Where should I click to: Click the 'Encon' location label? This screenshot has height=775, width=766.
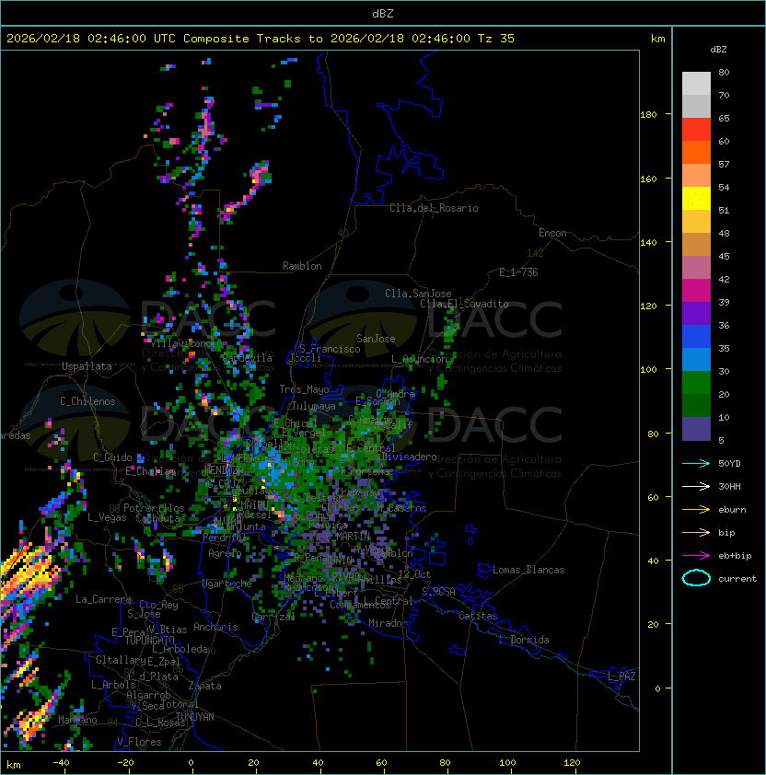pyautogui.click(x=552, y=233)
